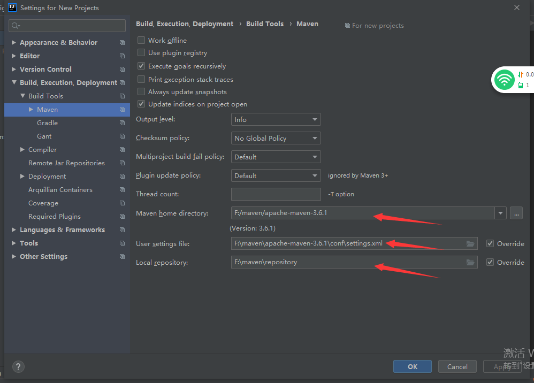Screen dimensions: 534x383
Task: Click the project-level icon in Maven row
Action: point(122,109)
